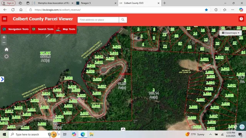Viewport: 246px width, 138px height.
Task: Select parcel label 3.042
Action: pyautogui.click(x=99, y=57)
